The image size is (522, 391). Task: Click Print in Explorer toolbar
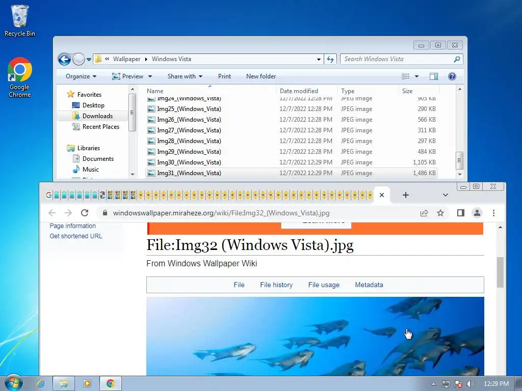[224, 76]
